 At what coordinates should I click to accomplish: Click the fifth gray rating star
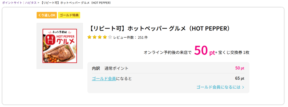click(x=110, y=37)
